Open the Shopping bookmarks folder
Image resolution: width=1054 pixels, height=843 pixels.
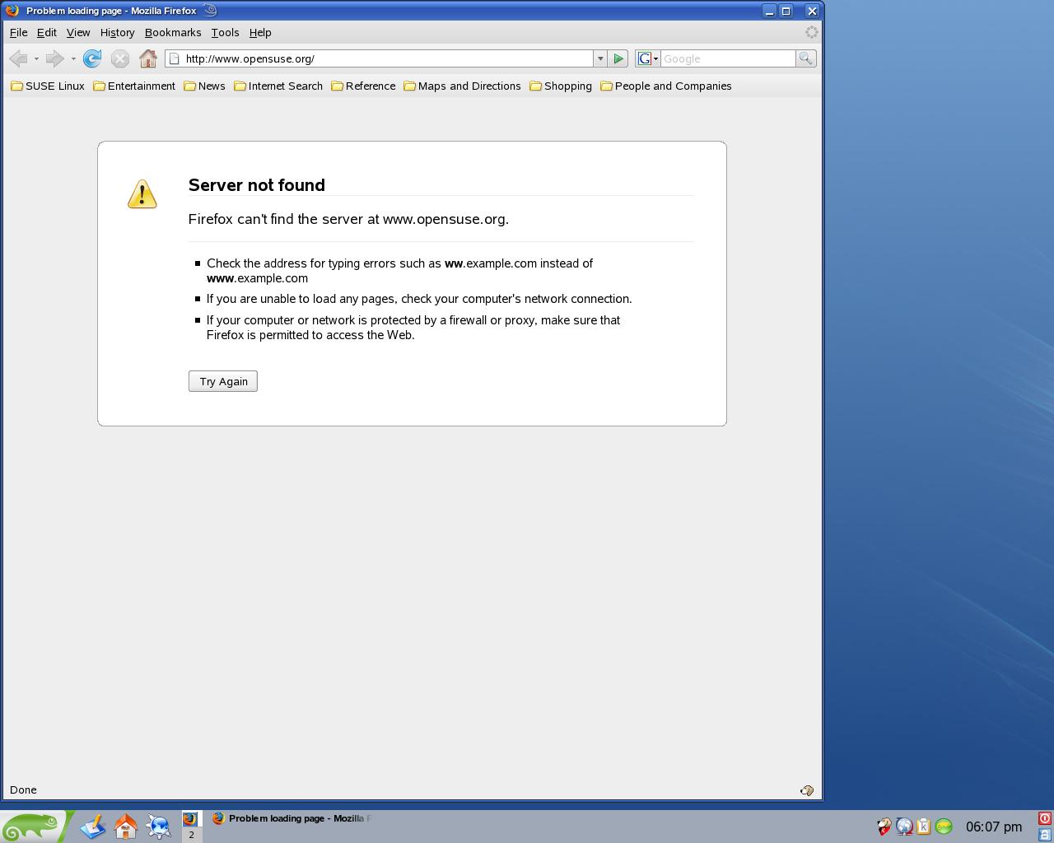point(561,86)
